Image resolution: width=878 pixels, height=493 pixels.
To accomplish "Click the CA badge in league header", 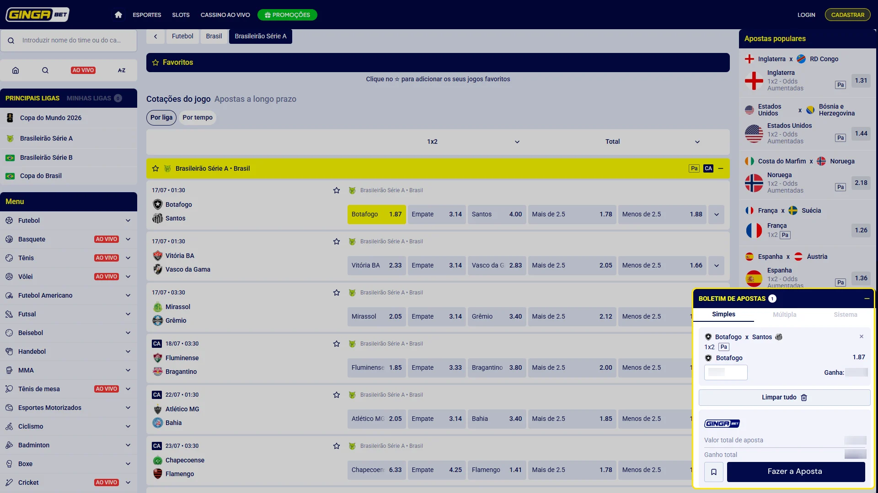I will pos(708,168).
